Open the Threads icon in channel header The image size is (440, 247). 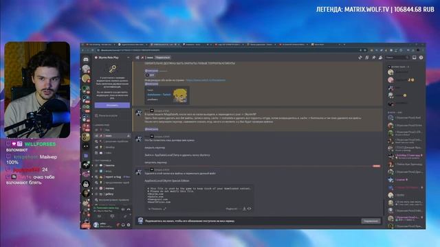(x=360, y=58)
